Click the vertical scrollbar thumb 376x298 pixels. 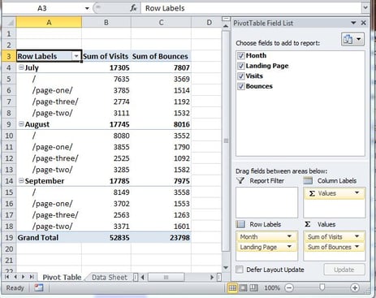226,140
